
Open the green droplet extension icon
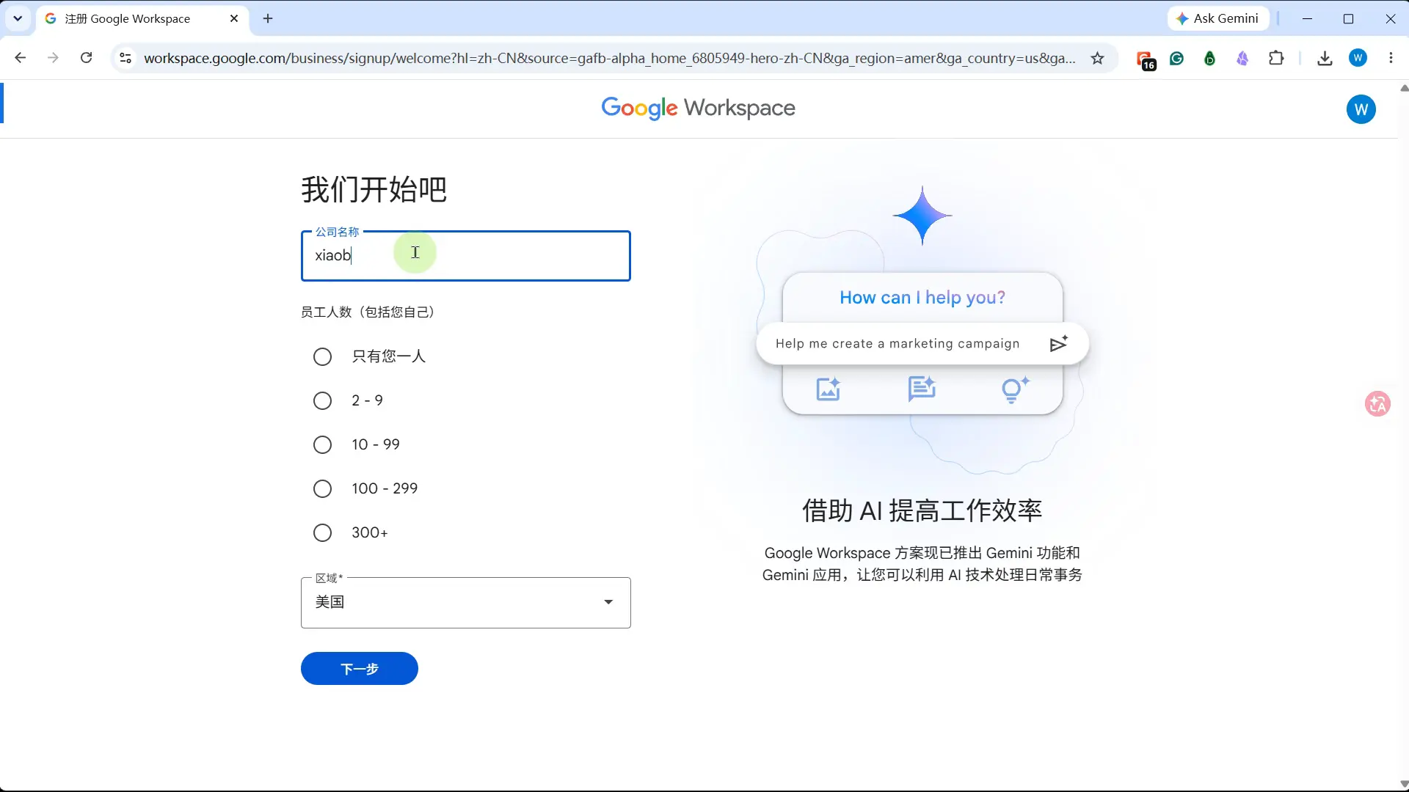1209,58
